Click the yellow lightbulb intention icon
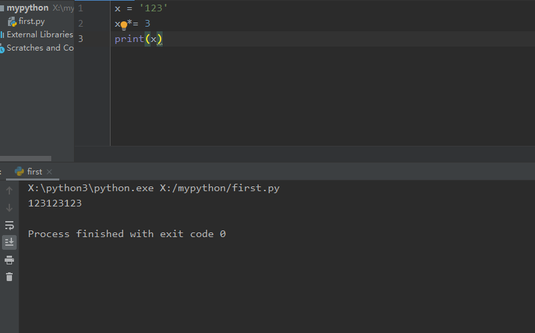The image size is (535, 333). click(x=124, y=25)
